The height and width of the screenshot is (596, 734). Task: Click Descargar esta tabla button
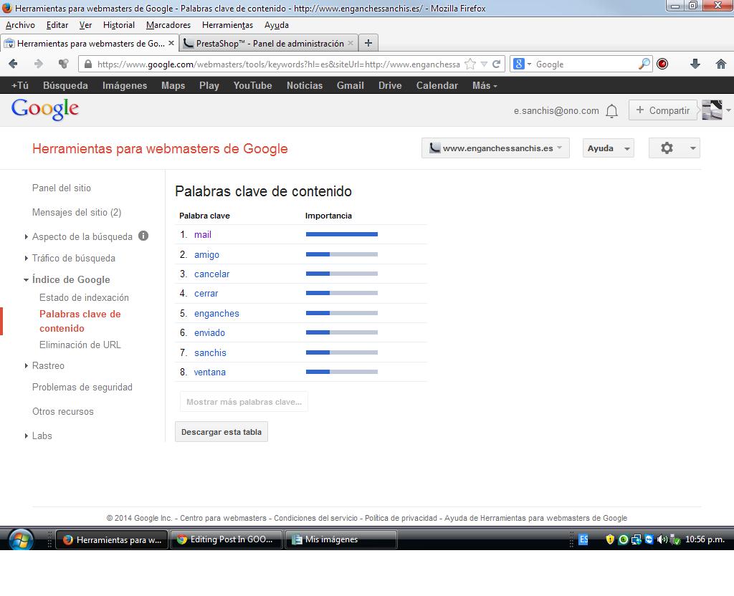coord(221,432)
